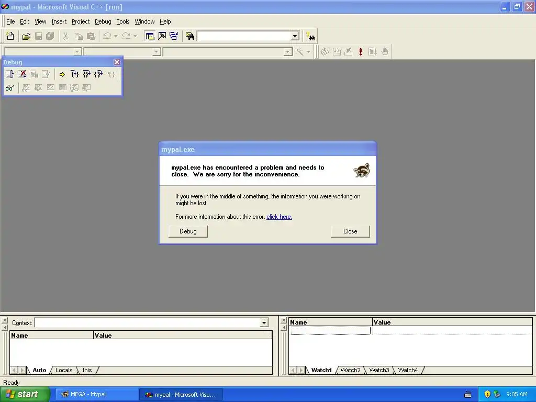536x402 pixels.
Task: Click the Save All icon
Action: [50, 36]
